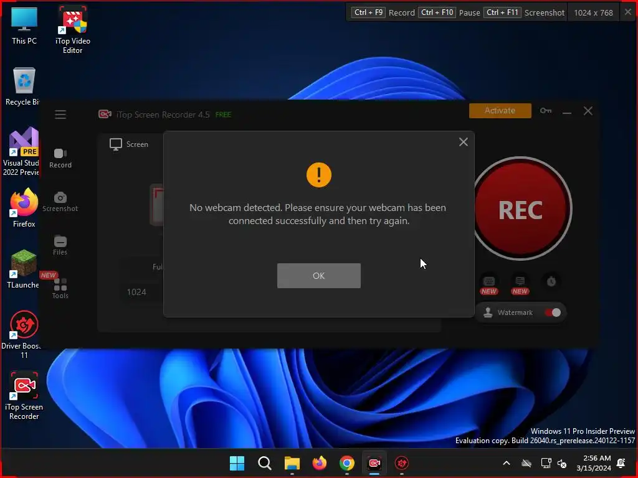Open iTop Screen Recorder desktop shortcut
Screen dimensions: 638x478
point(24,395)
